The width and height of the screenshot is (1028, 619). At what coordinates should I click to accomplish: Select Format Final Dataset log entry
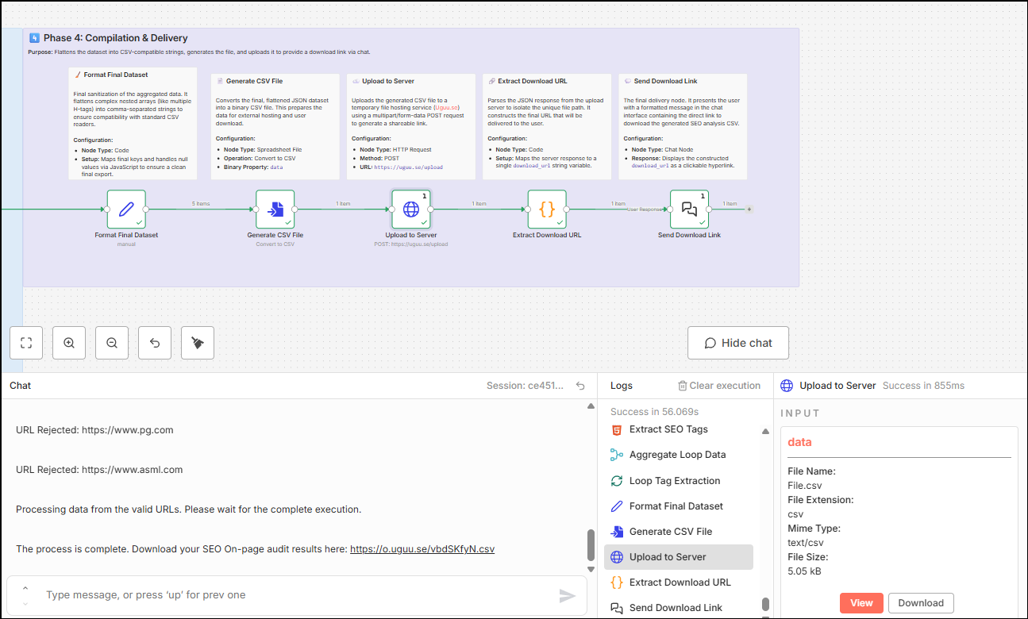click(679, 506)
